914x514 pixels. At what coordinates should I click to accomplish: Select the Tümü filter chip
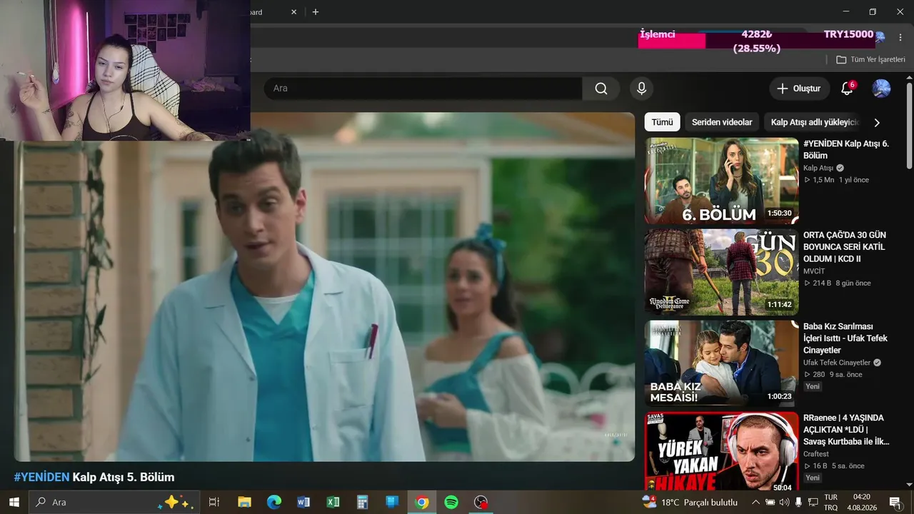click(x=662, y=122)
